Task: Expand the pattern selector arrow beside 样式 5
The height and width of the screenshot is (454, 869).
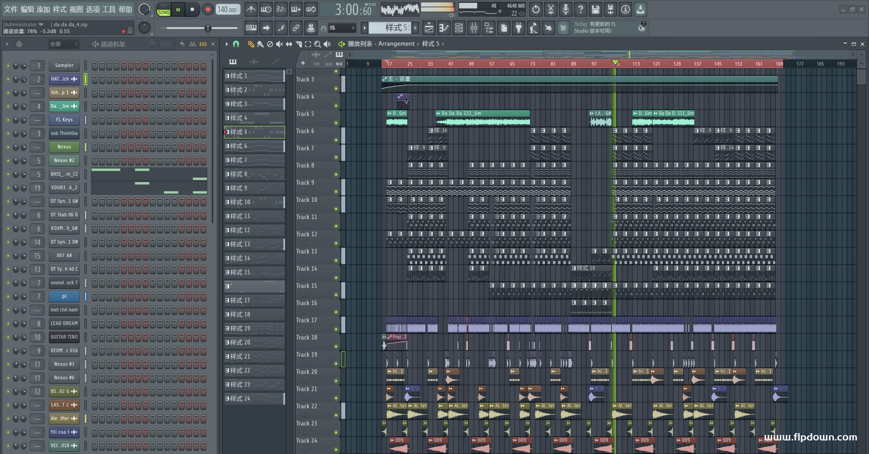Action: tap(364, 28)
